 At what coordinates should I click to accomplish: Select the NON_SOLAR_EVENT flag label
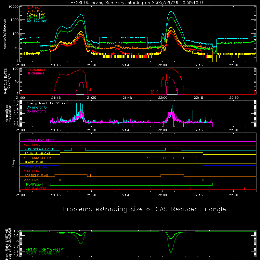[39, 149]
